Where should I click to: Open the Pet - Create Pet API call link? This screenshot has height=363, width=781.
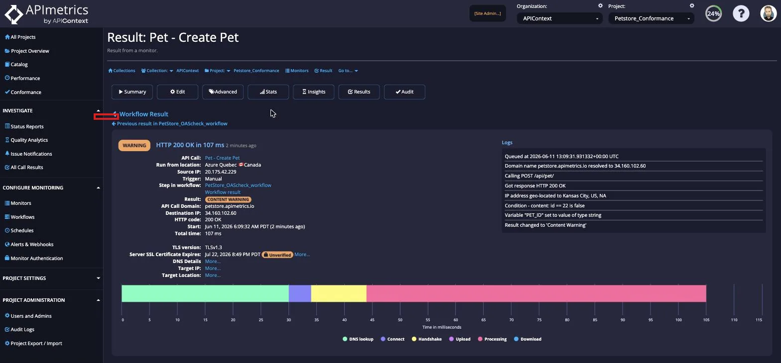[x=222, y=158]
